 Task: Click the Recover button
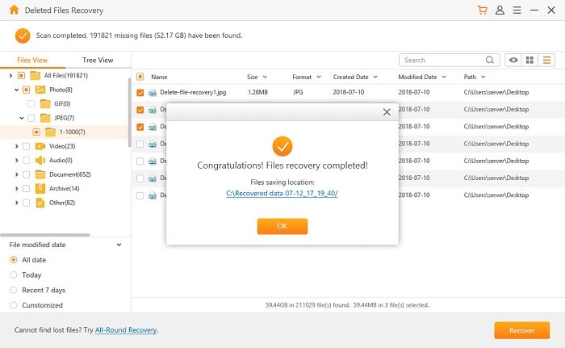(521, 330)
